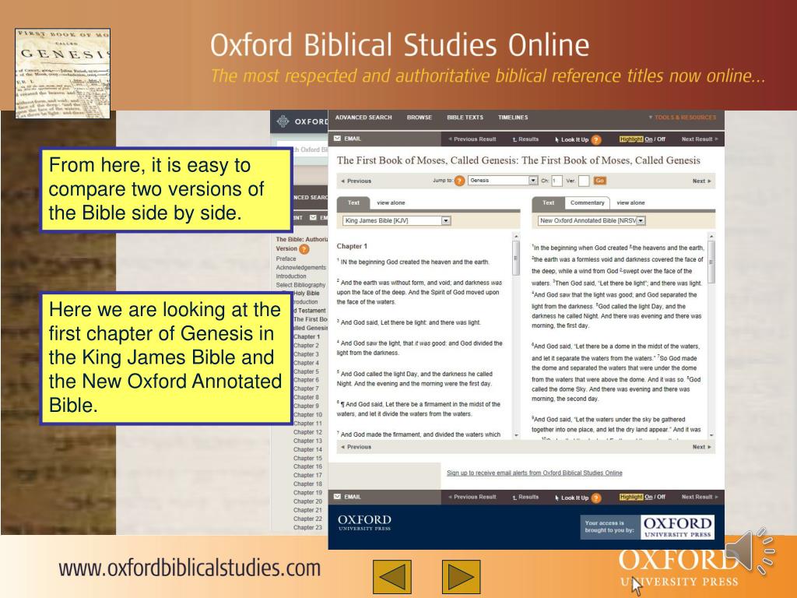Screen dimensions: 797x598
Task: Go to the previous slide with left arrow
Action: pos(392,577)
